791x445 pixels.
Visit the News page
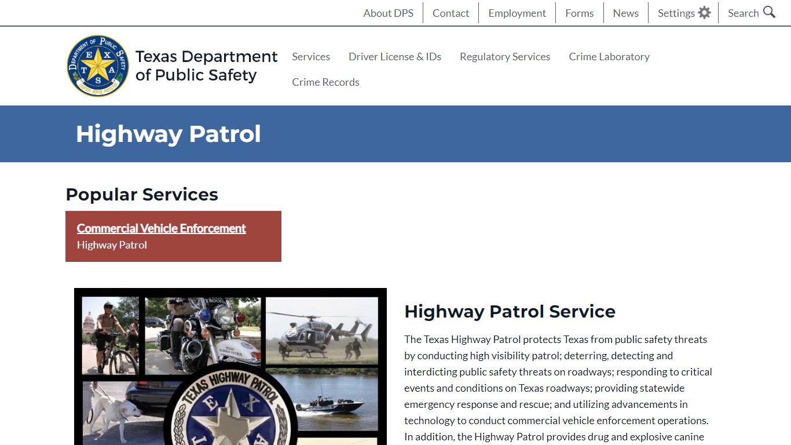point(625,13)
